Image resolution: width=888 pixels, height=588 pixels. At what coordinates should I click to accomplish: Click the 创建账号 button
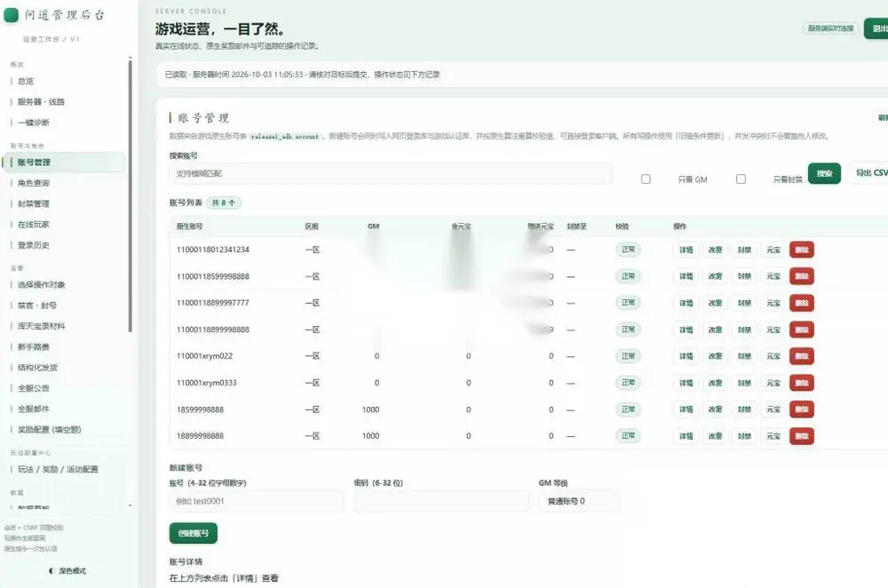(193, 533)
